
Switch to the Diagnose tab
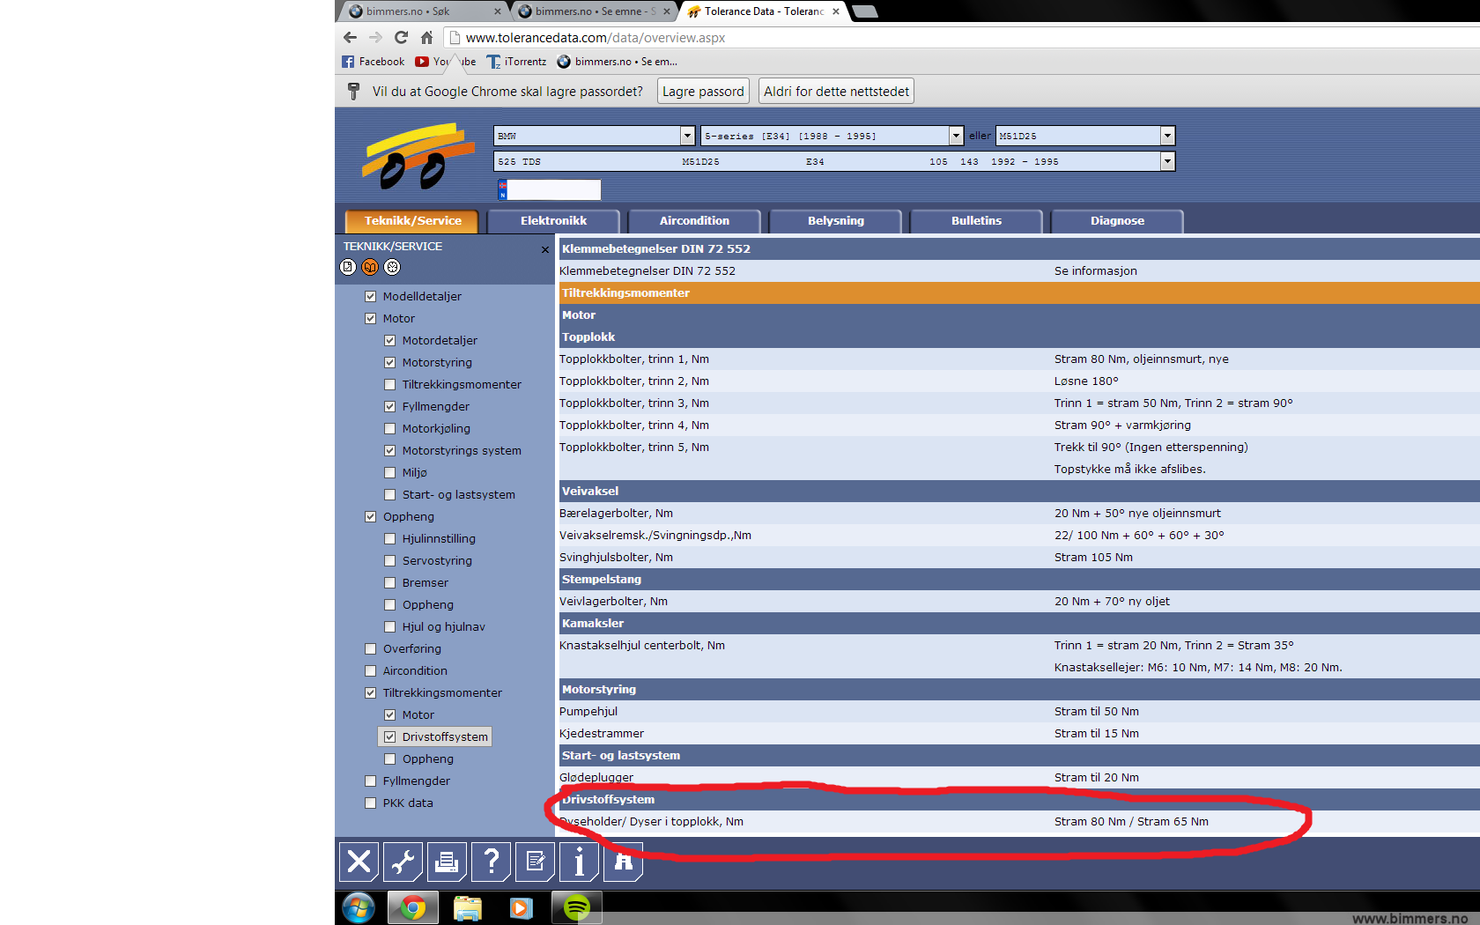pyautogui.click(x=1117, y=221)
